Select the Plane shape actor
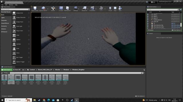 (x=21, y=53)
